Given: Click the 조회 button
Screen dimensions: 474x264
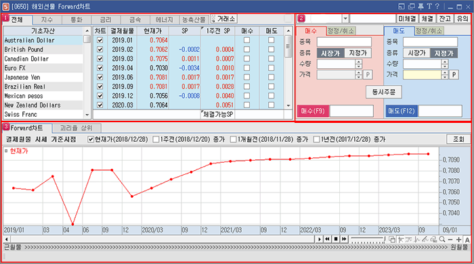Looking at the screenshot, I should (458, 139).
